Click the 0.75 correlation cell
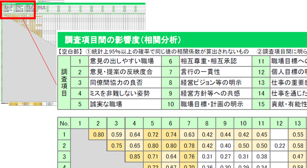The image size is (307, 168). click(117, 146)
